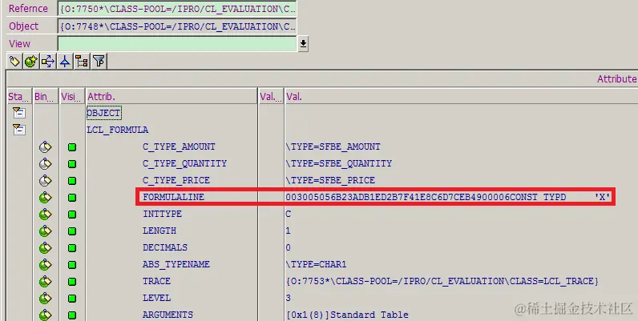This screenshot has height=321, width=638.
Task: Open the View field dropdown arrow
Action: tap(303, 43)
